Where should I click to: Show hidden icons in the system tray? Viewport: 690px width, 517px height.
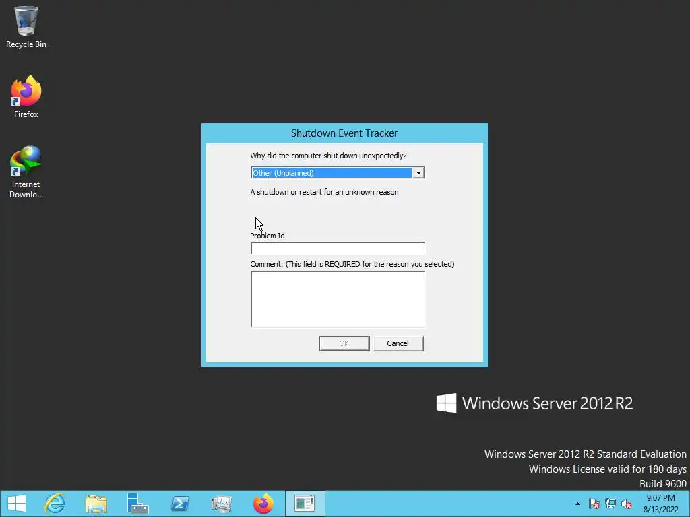click(577, 504)
